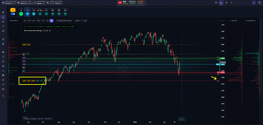This screenshot has height=125, width=263.
Task: Open Detailed Vol dropdown
Action: click(251, 21)
